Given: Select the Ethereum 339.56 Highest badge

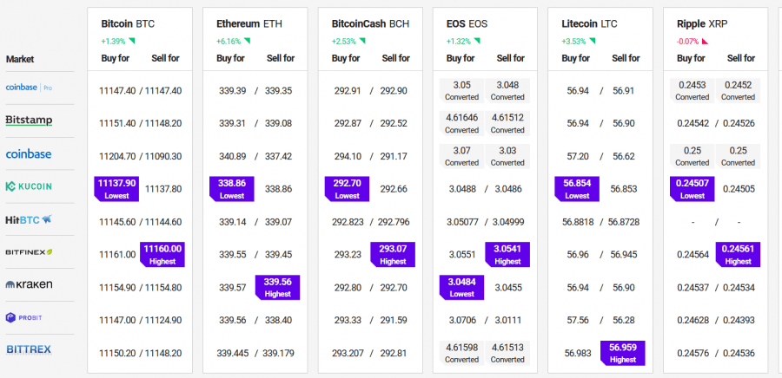Looking at the screenshot, I should point(278,288).
